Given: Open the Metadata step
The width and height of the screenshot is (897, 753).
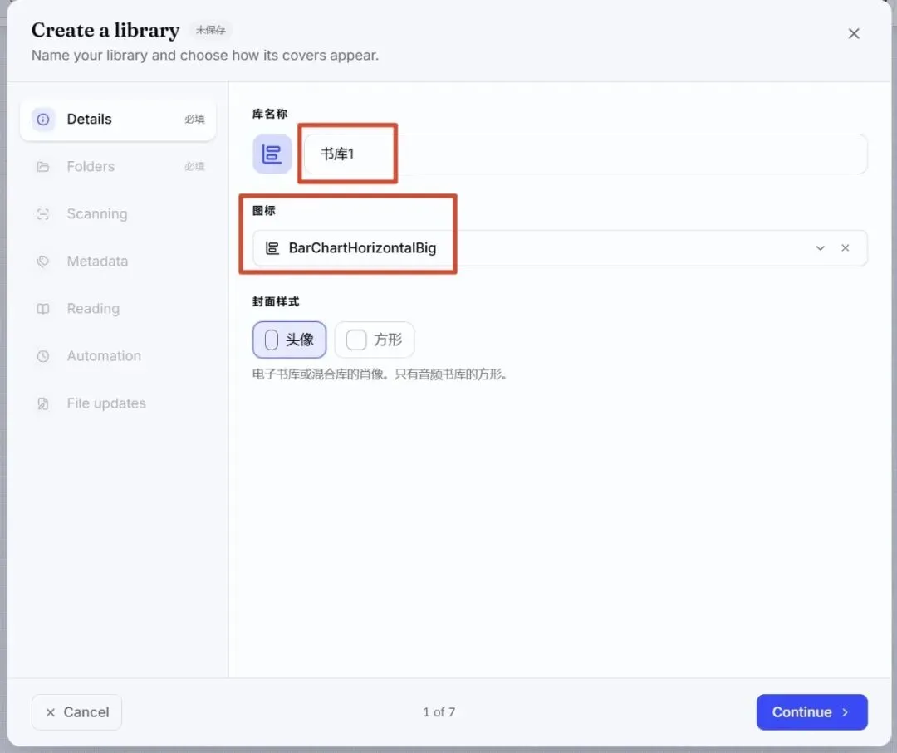Looking at the screenshot, I should [x=118, y=262].
